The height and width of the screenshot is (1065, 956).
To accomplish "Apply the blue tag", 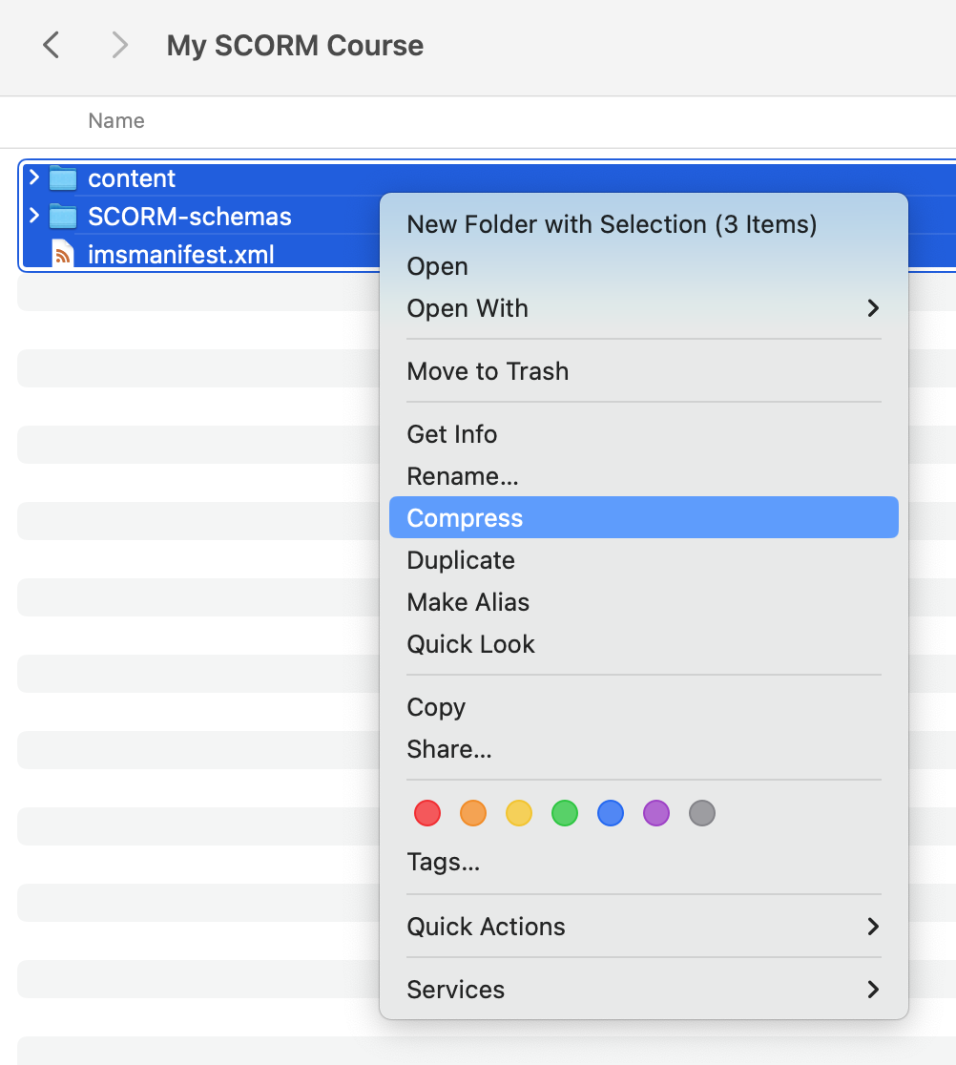I will click(610, 813).
